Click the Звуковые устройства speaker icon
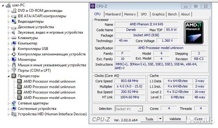218x128 pixels. tap(13, 32)
